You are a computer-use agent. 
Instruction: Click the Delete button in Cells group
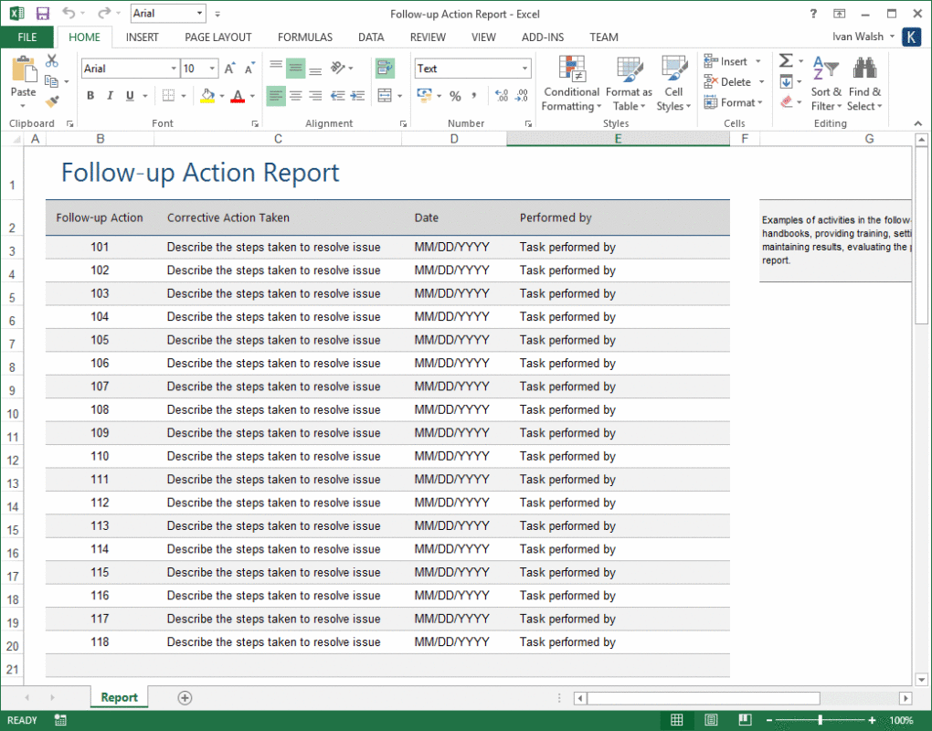point(731,81)
